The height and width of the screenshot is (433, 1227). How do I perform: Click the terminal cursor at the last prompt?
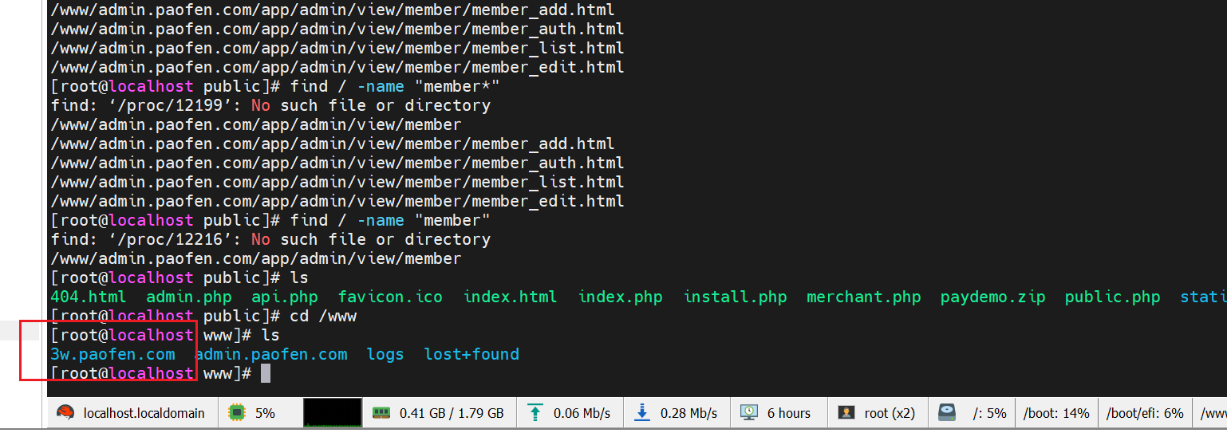[x=266, y=373]
